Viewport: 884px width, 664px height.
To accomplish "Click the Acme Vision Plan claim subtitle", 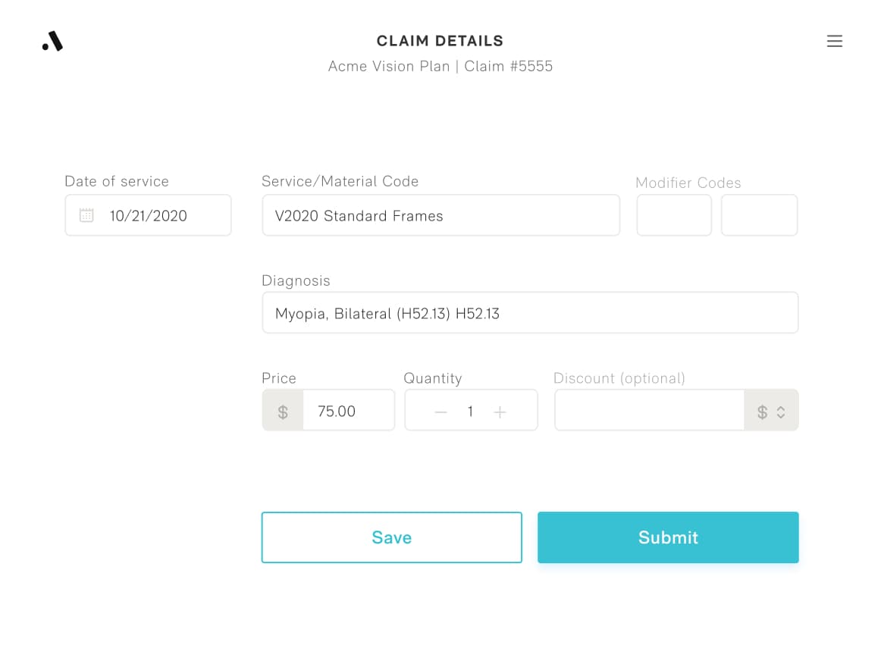I will pos(440,66).
